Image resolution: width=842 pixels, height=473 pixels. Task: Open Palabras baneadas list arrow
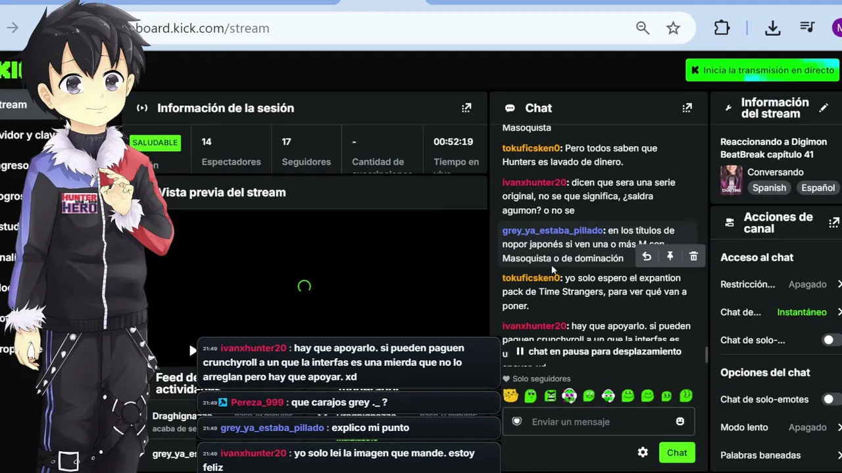[839, 455]
